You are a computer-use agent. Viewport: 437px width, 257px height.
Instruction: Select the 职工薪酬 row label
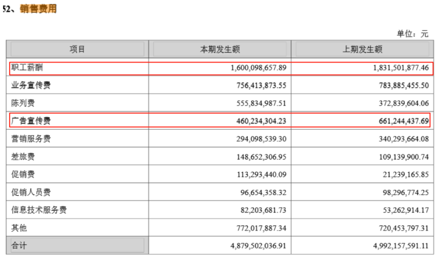tap(28, 68)
